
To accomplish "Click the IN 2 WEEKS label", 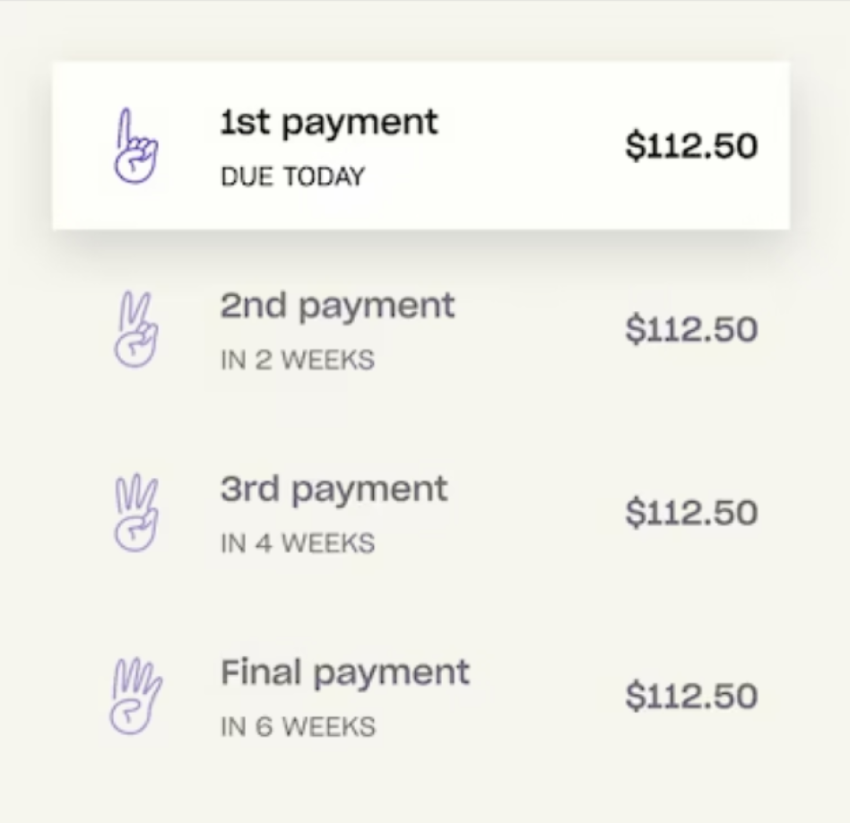I will pyautogui.click(x=298, y=360).
